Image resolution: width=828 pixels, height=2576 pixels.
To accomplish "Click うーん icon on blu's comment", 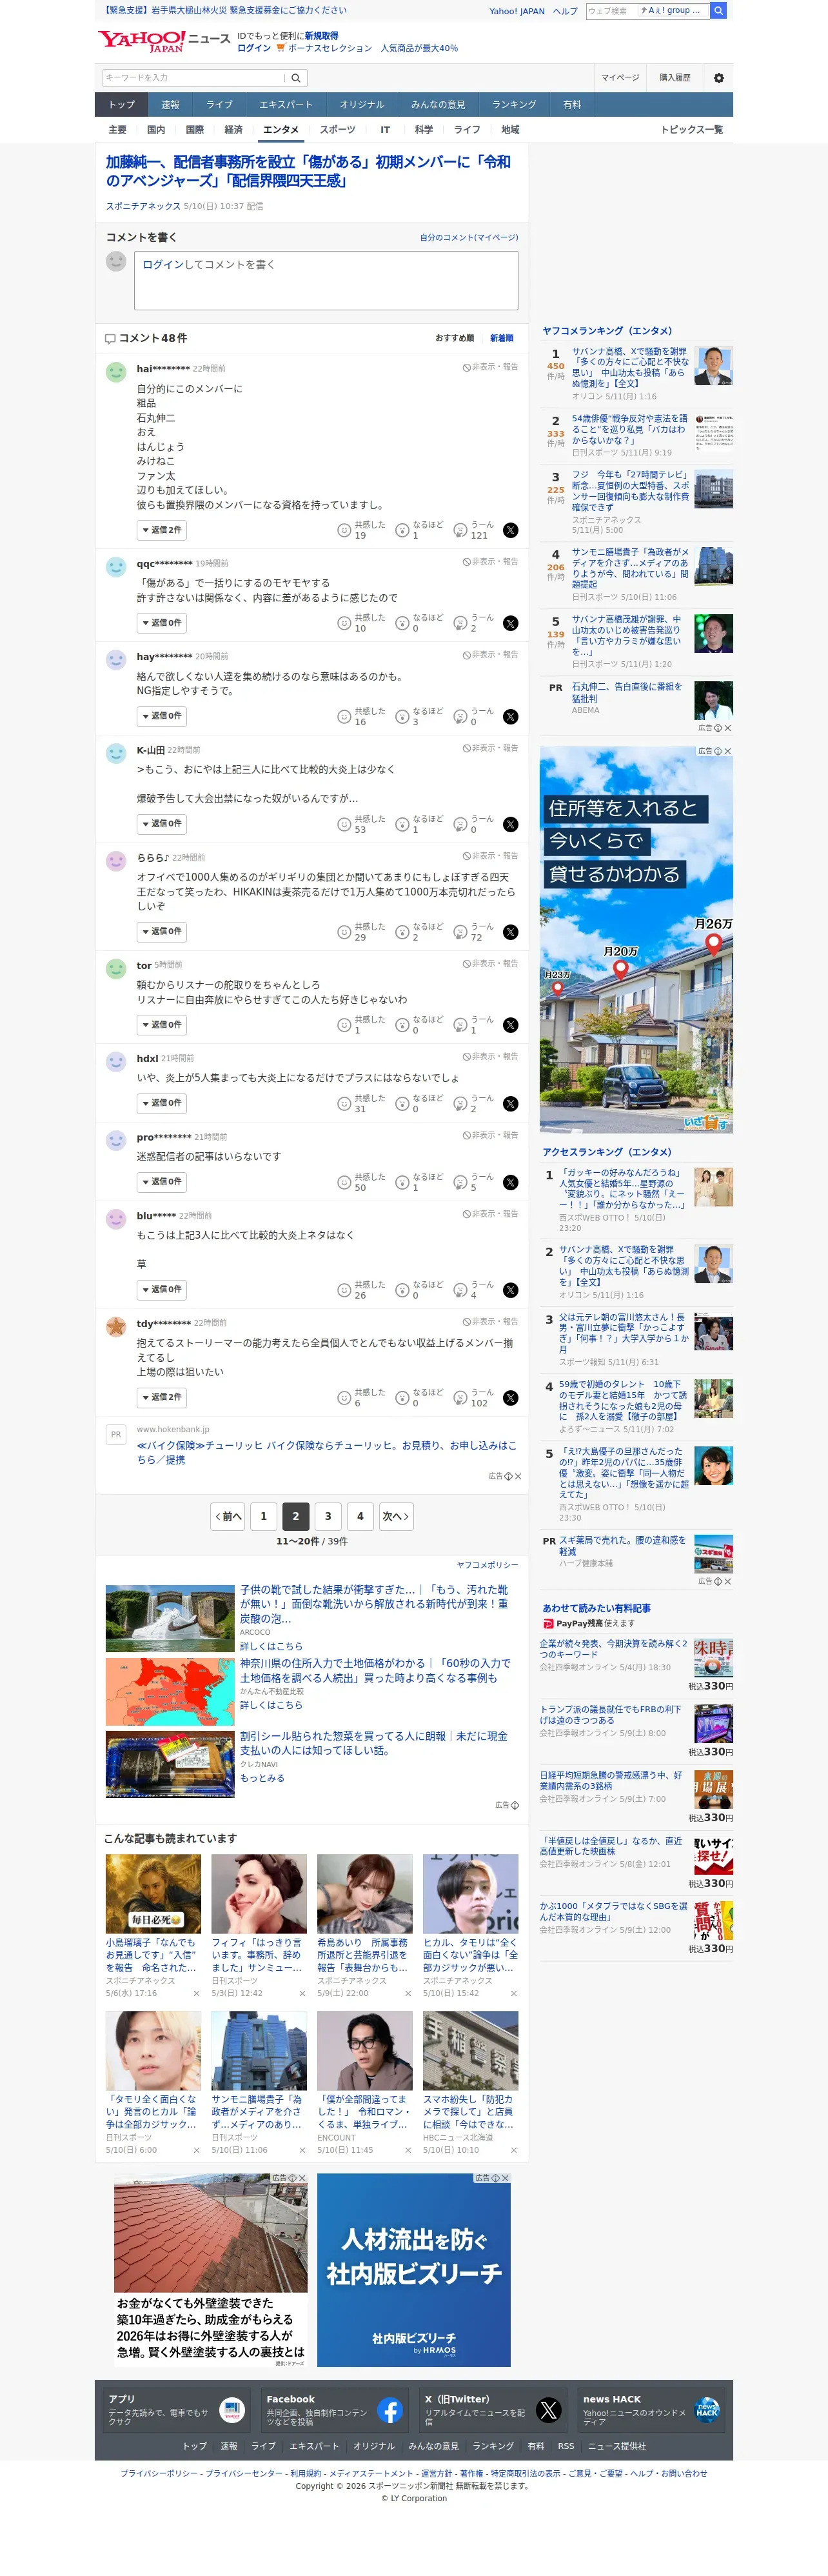I will (460, 1291).
